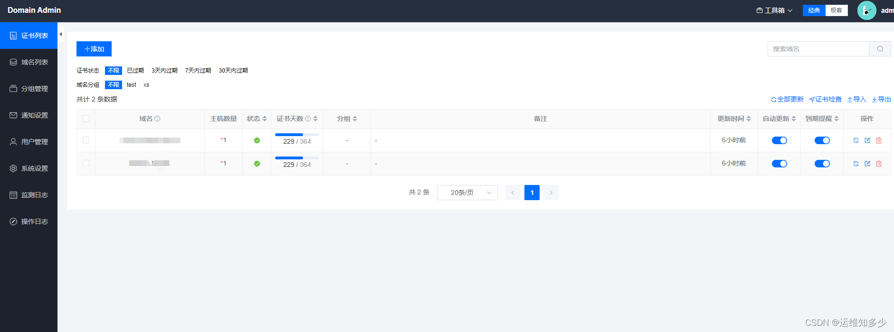Click 6小时前 in the first row
This screenshot has height=332, width=894.
734,140
